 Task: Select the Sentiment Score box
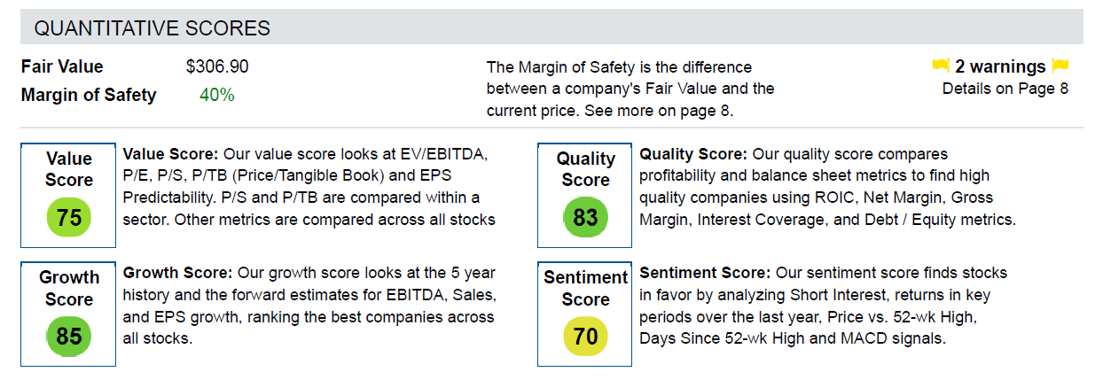tap(585, 314)
